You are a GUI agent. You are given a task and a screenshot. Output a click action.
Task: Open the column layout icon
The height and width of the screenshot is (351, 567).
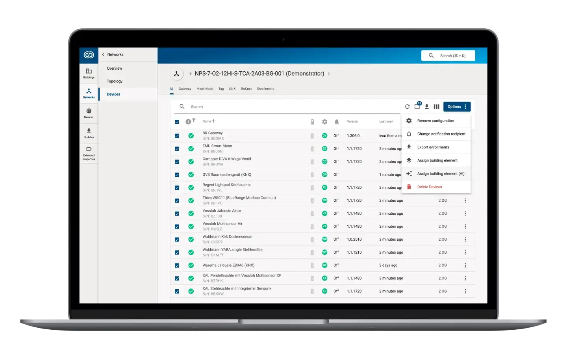click(436, 107)
